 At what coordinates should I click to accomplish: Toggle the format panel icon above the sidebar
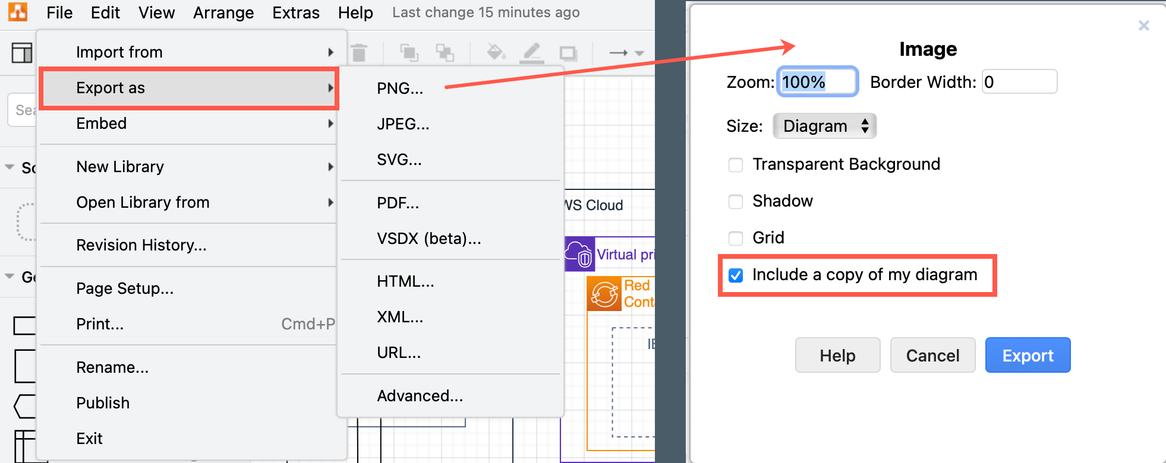pos(21,53)
